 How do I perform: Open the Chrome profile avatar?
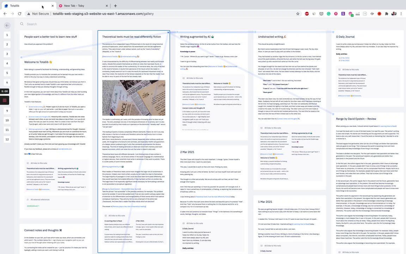pyautogui.click(x=394, y=14)
